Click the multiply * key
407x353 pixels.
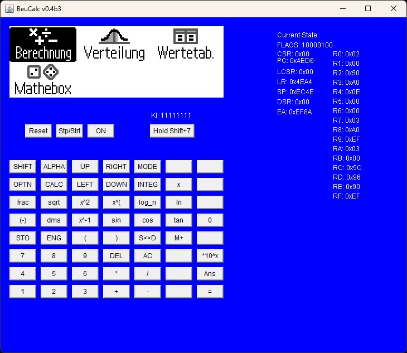(x=116, y=274)
